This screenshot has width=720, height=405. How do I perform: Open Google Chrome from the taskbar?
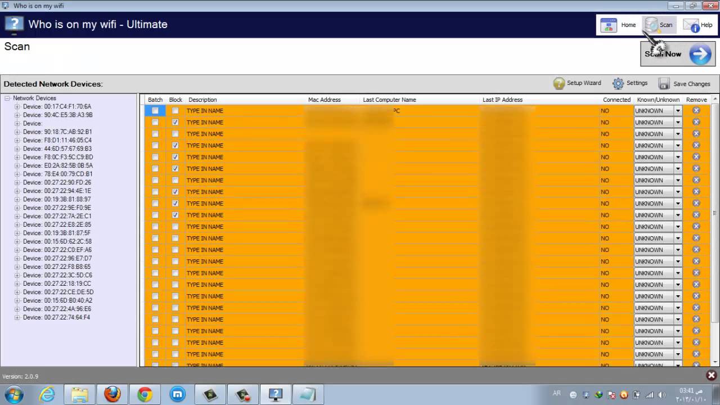click(145, 395)
